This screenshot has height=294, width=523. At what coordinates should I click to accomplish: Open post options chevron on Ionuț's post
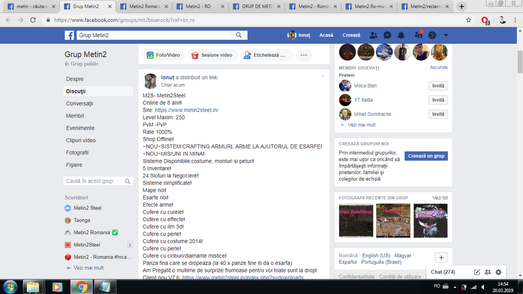pos(323,76)
